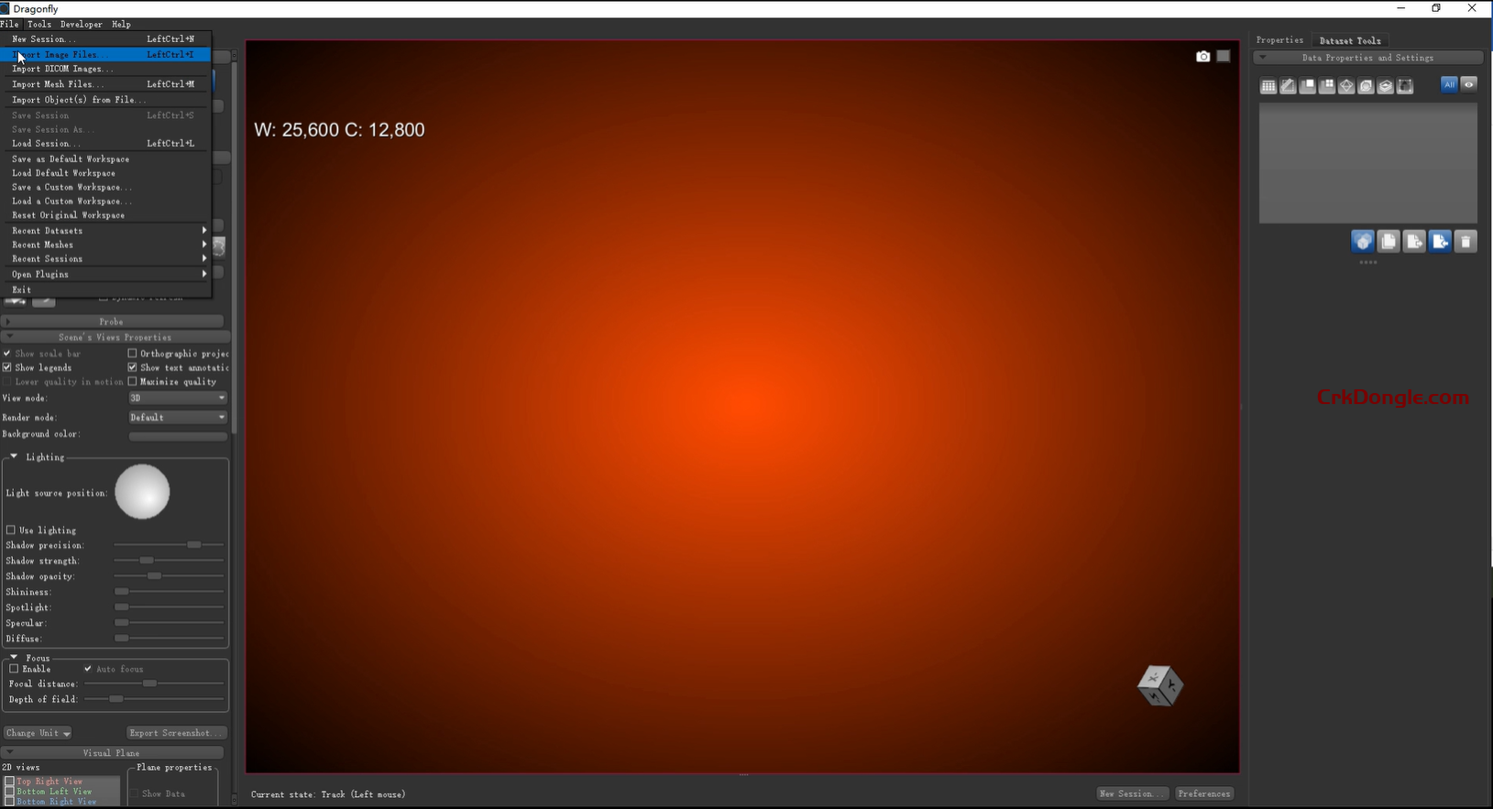Click the Background color swatch
Screen dimensions: 1493x809
177,436
